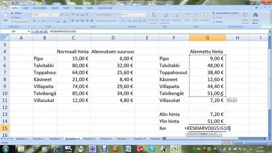Image resolution: width=272 pixels, height=153 pixels.
Task: Increase font size with larger A icon
Action: coord(62,15)
